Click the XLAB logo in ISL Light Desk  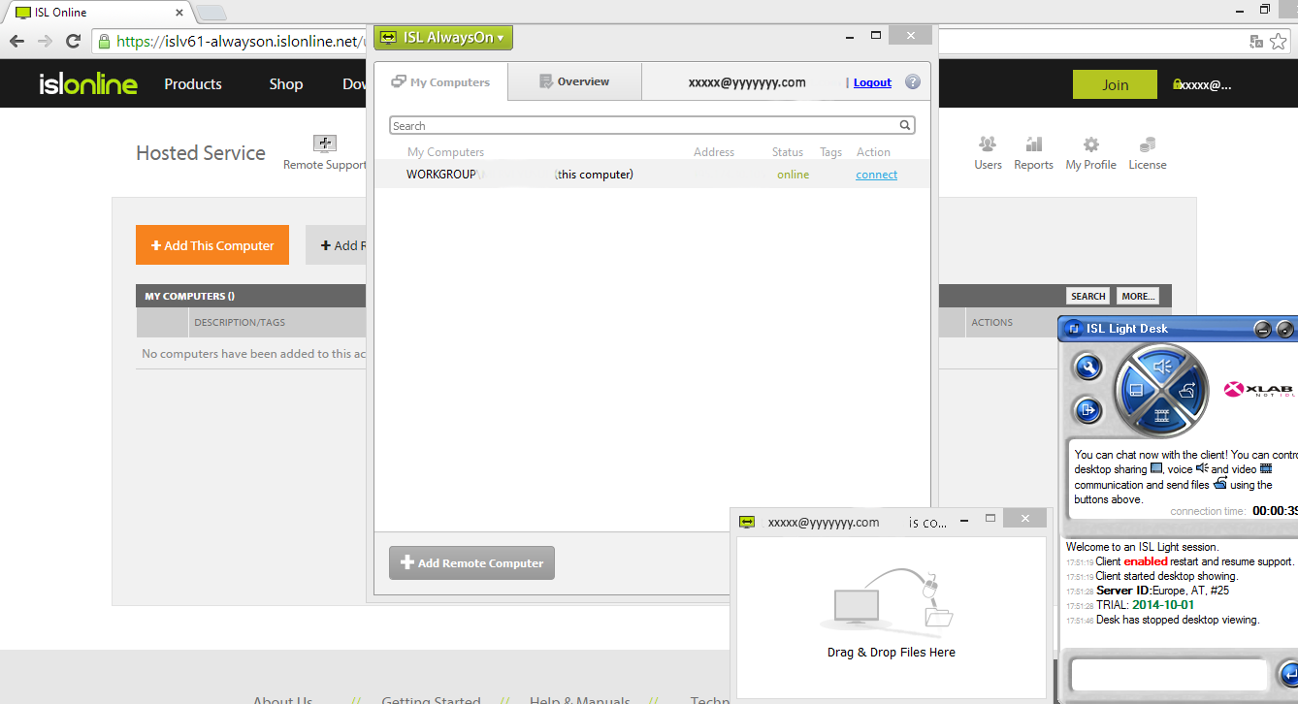click(x=1260, y=390)
